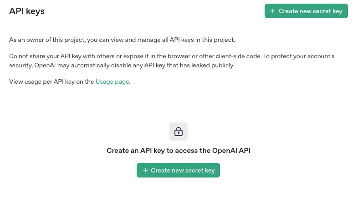
Task: Click the heading 'Create an API key to access the OpenAI API'
Action: [179, 151]
